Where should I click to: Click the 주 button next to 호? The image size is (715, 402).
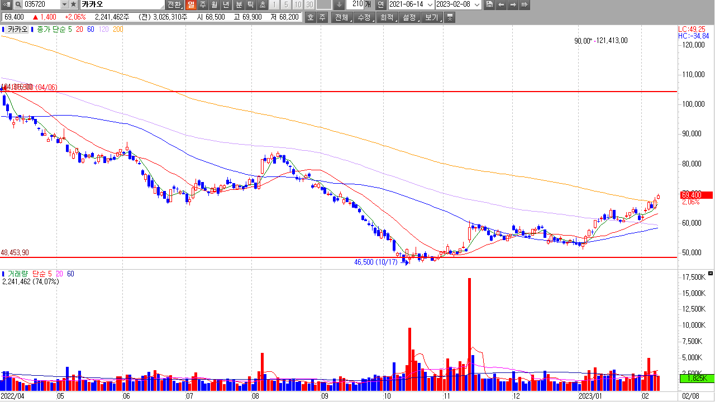tap(322, 17)
